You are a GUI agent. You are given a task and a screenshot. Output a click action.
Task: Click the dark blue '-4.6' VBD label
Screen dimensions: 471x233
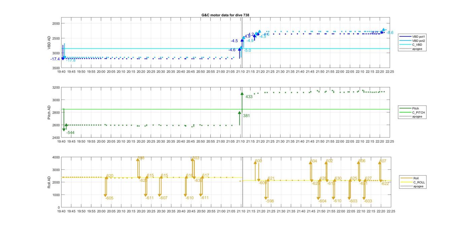pyautogui.click(x=232, y=50)
